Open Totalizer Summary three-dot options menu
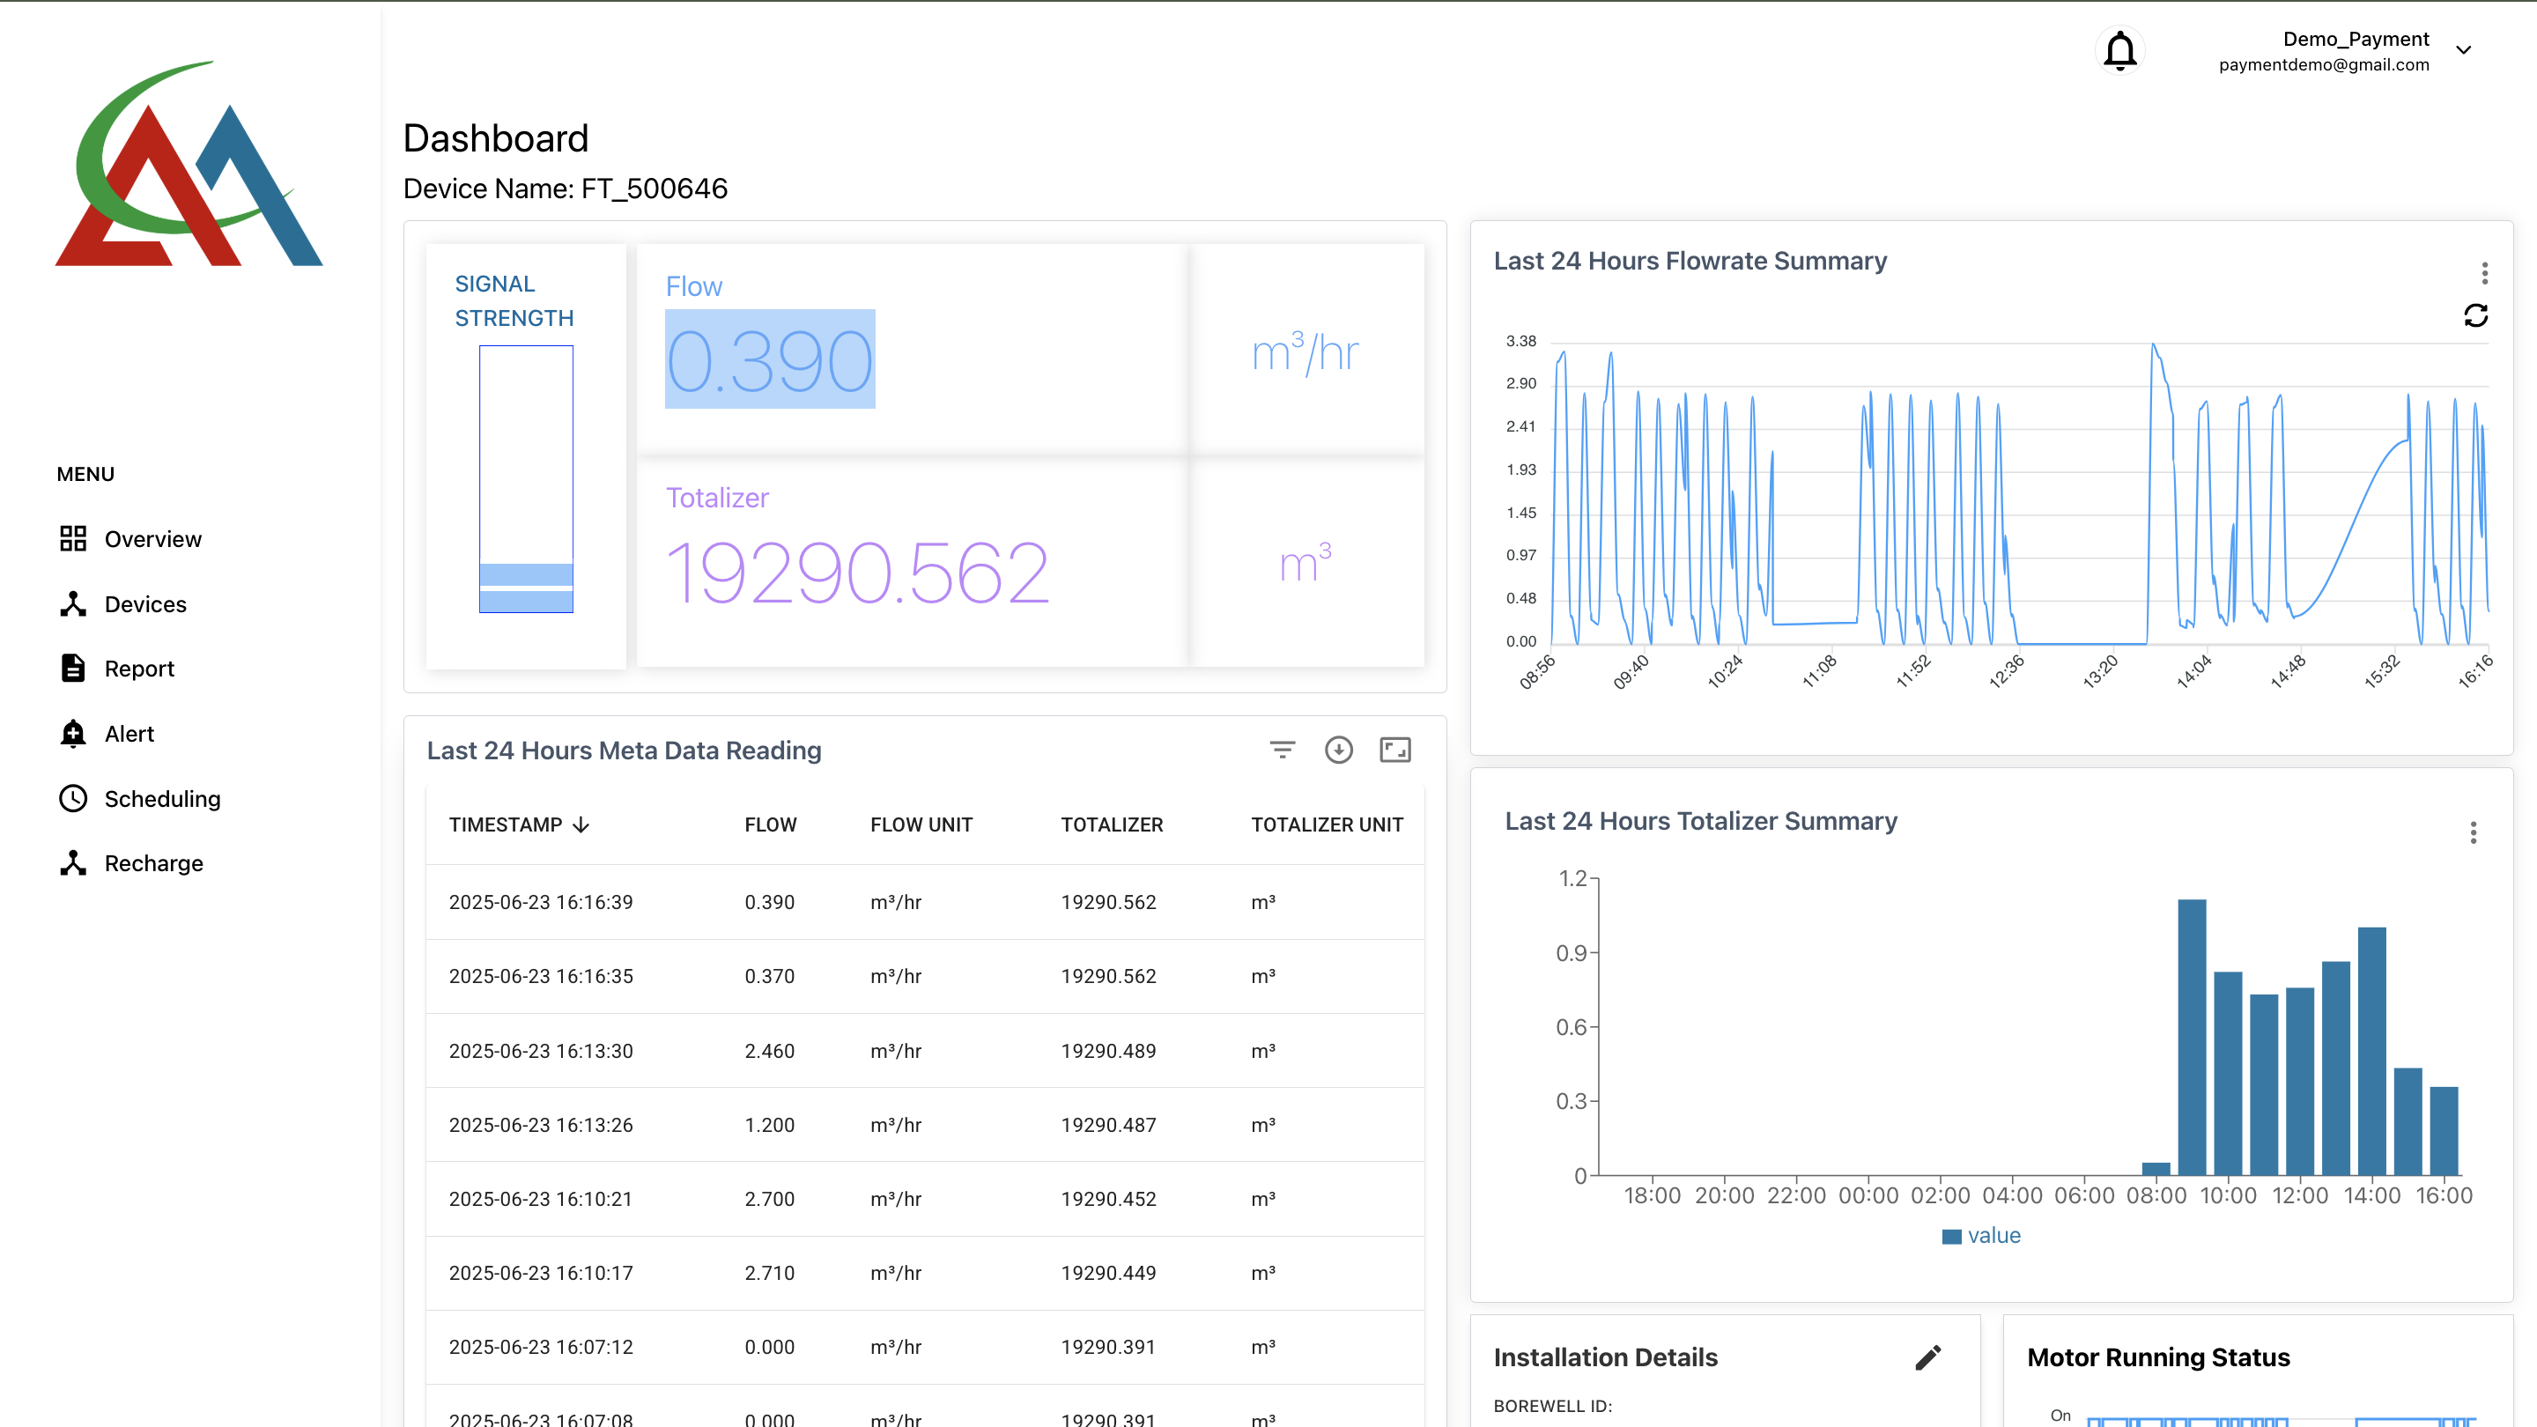The image size is (2537, 1427). pyautogui.click(x=2472, y=833)
